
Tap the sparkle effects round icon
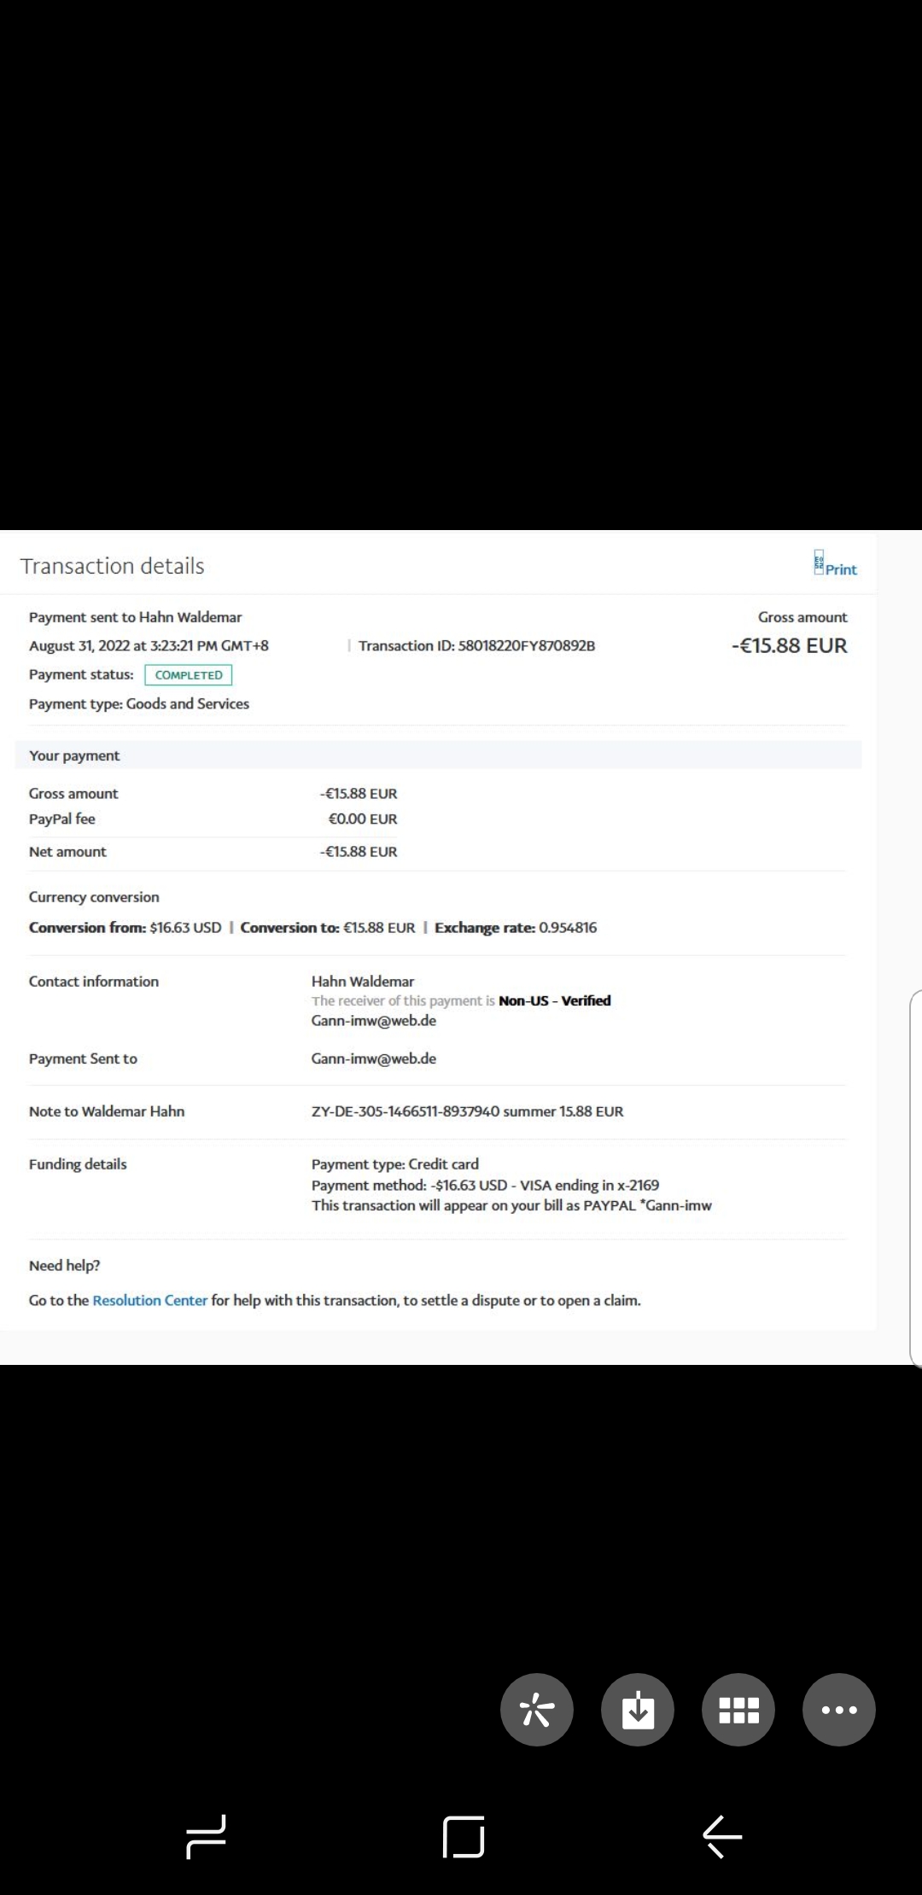pyautogui.click(x=537, y=1710)
